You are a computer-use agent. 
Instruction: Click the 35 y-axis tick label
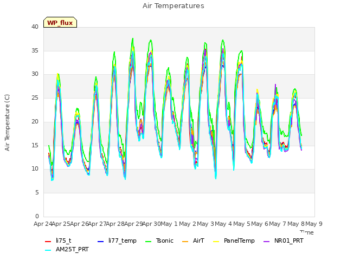click(x=35, y=50)
